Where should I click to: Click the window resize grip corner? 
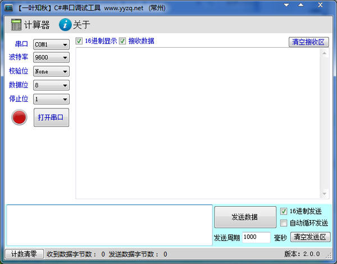coord(329,256)
